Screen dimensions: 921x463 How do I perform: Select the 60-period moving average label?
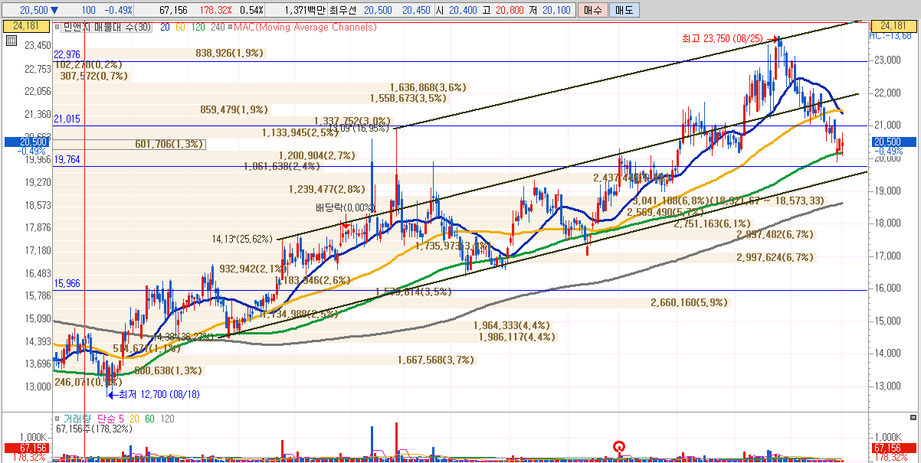(181, 27)
